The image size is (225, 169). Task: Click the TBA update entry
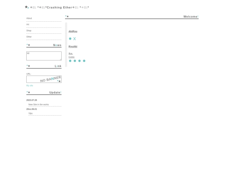click(x=30, y=114)
